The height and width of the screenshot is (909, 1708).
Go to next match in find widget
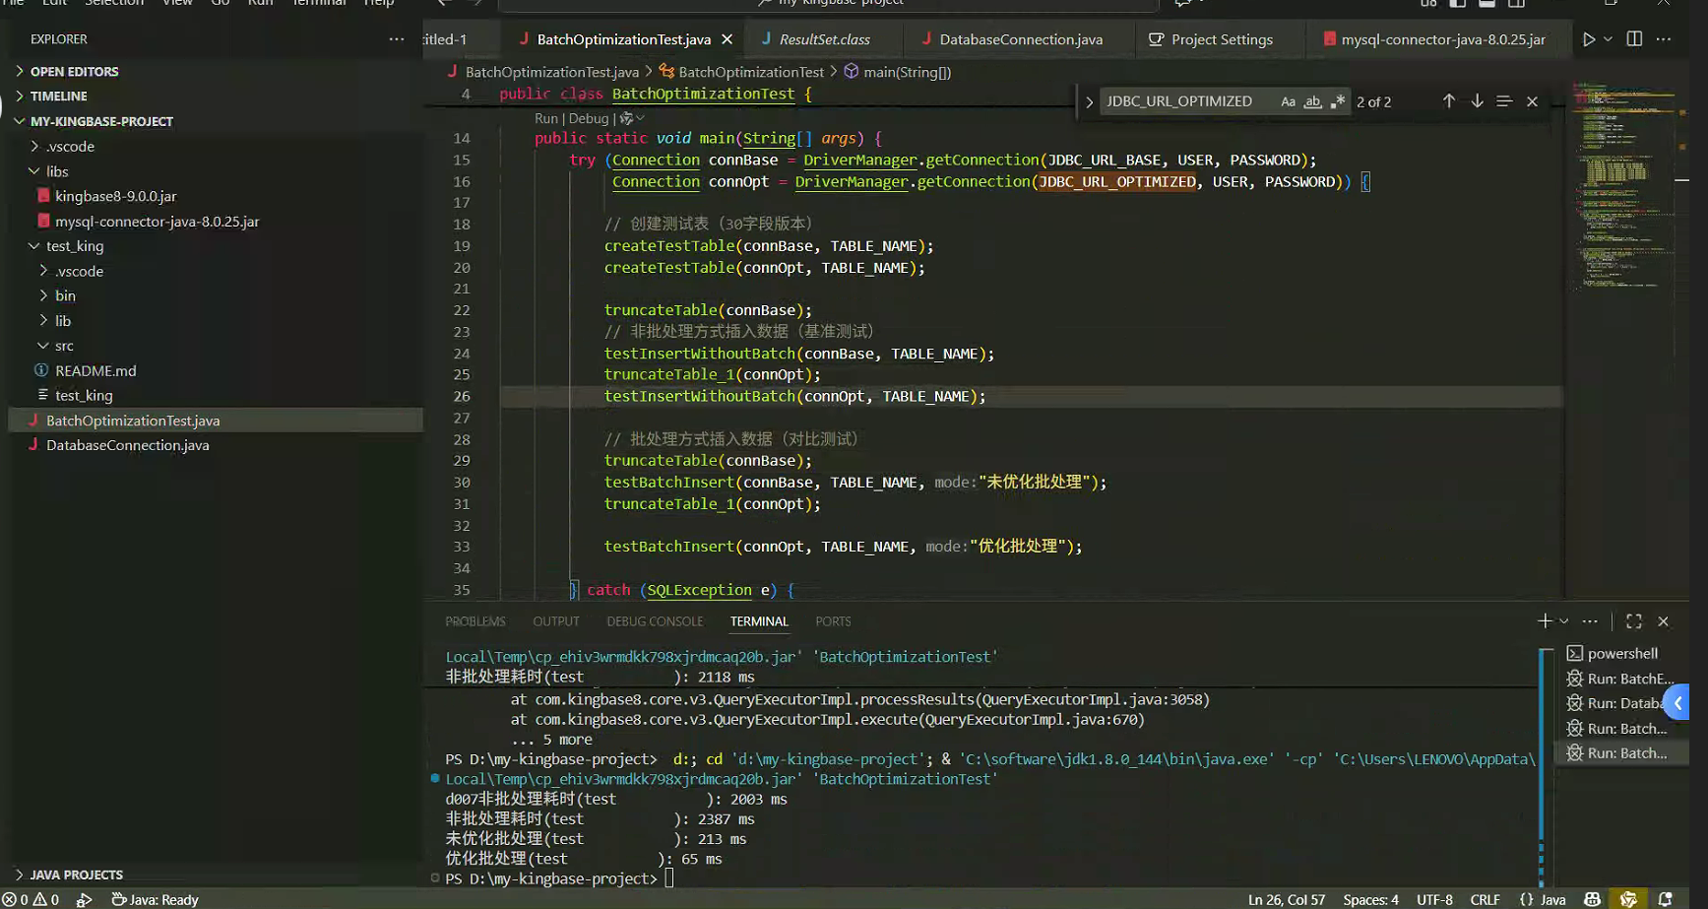tap(1477, 101)
